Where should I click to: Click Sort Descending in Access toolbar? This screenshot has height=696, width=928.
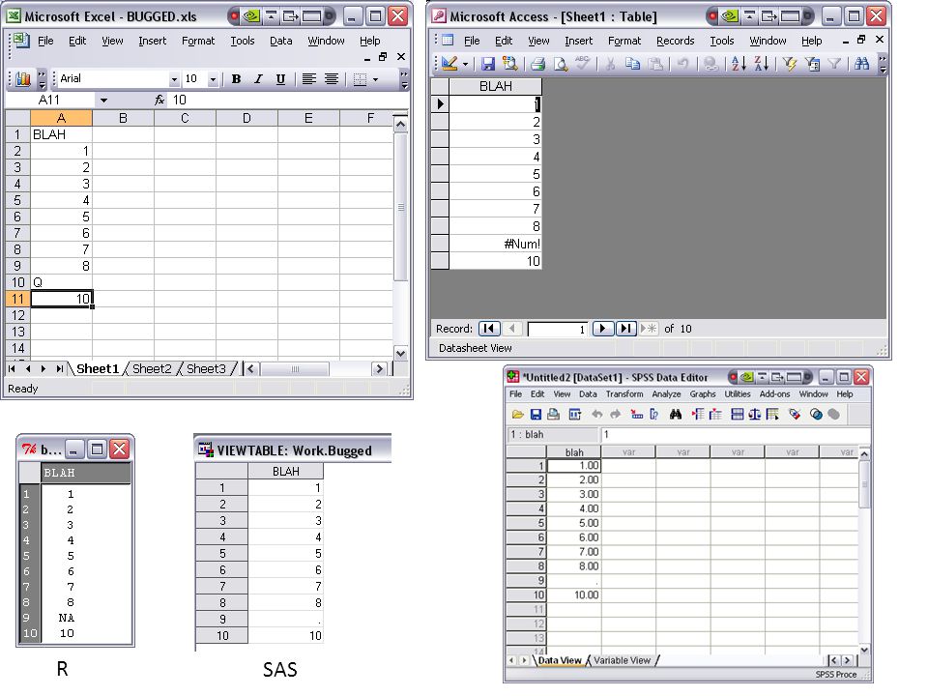click(x=761, y=64)
